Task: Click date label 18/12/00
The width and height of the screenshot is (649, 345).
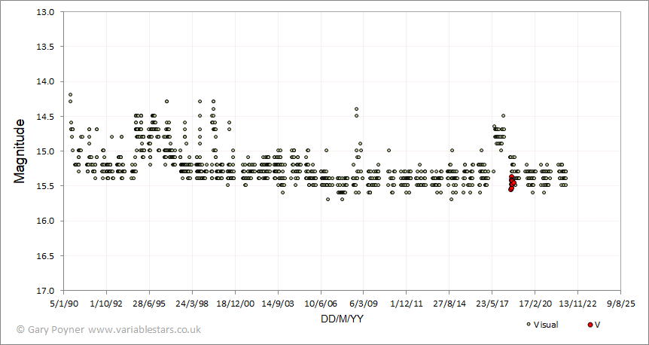Action: click(235, 304)
